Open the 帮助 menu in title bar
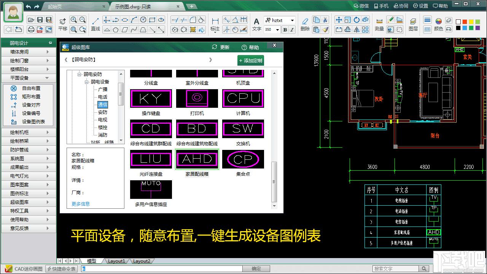487x274 pixels. (440, 6)
